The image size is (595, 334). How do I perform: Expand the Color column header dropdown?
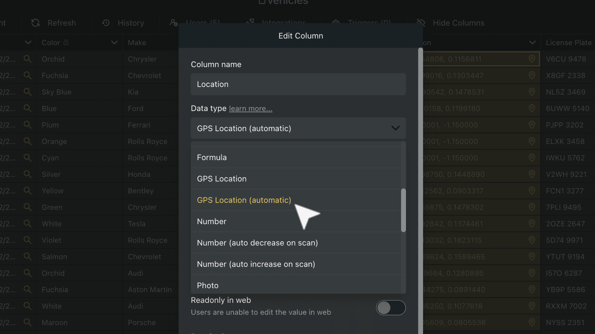click(x=114, y=42)
